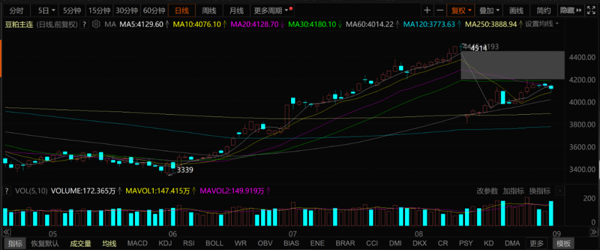Select the 周线 weekly tab
The image size is (600, 250).
[x=209, y=11]
